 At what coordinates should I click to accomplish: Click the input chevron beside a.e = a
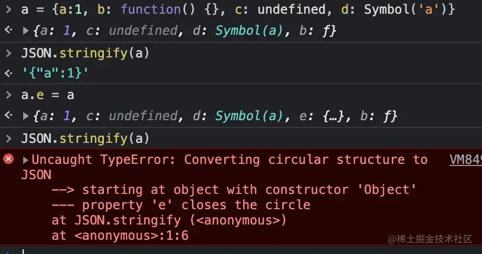coord(8,95)
